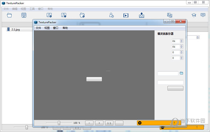Adjust stepper arrows of second 0 field
Image resolution: width=210 pixels, height=132 pixels.
point(181,58)
